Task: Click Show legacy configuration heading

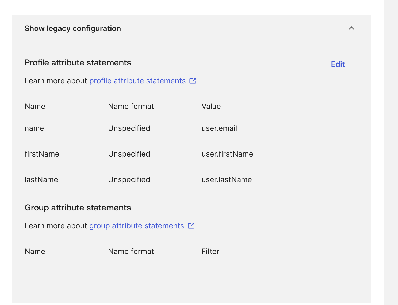Action: pyautogui.click(x=73, y=28)
